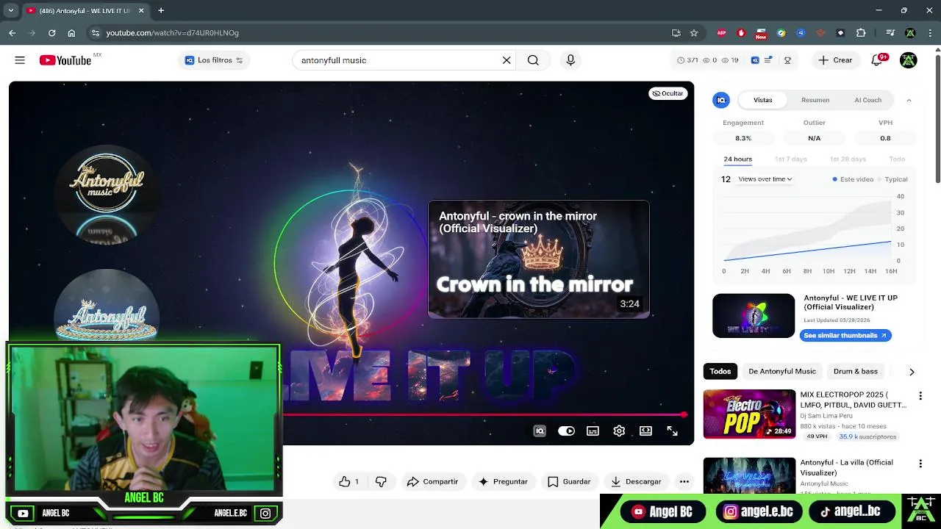Toggle the Este video chart legend

click(853, 179)
